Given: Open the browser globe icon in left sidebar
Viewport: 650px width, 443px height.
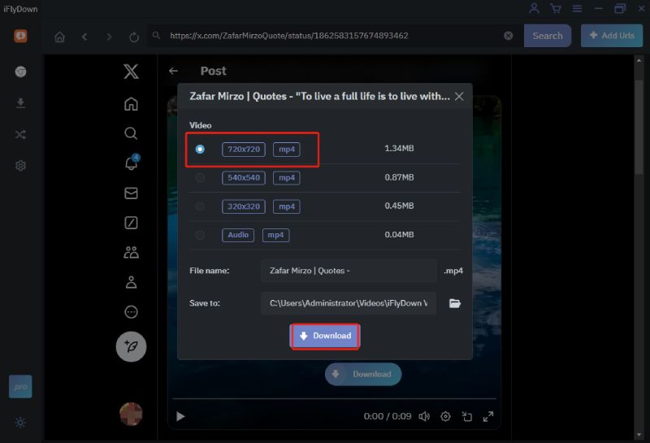Looking at the screenshot, I should click(x=20, y=72).
